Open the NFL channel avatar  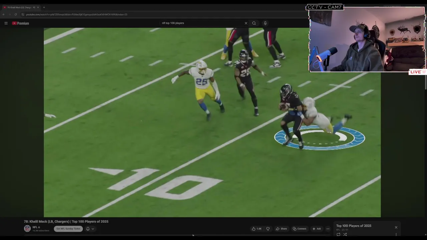click(x=27, y=229)
